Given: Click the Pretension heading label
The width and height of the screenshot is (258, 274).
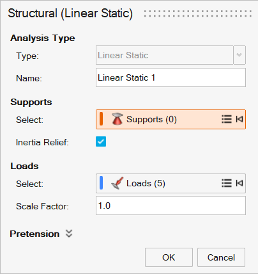Looking at the screenshot, I should coord(34,234).
